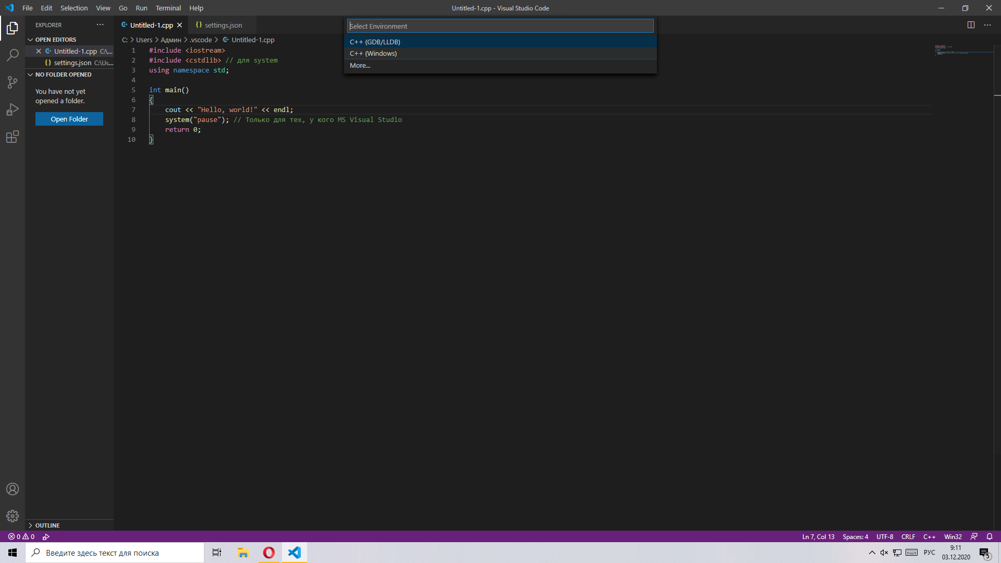Open the Edit menu

(x=46, y=8)
